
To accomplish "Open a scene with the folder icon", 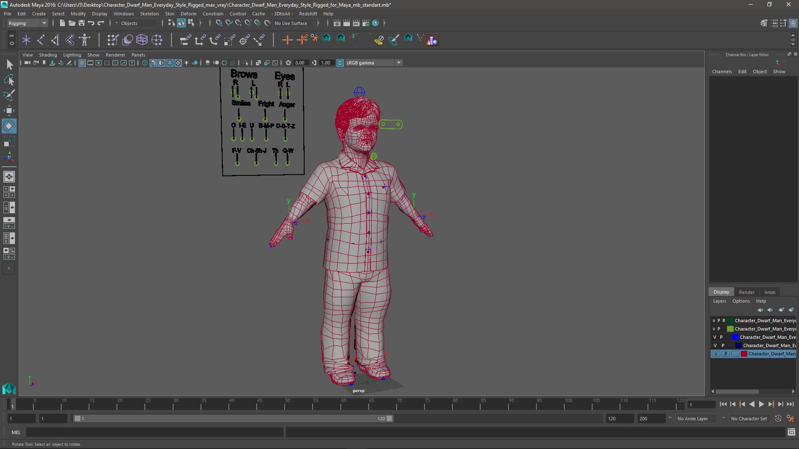I will (72, 23).
